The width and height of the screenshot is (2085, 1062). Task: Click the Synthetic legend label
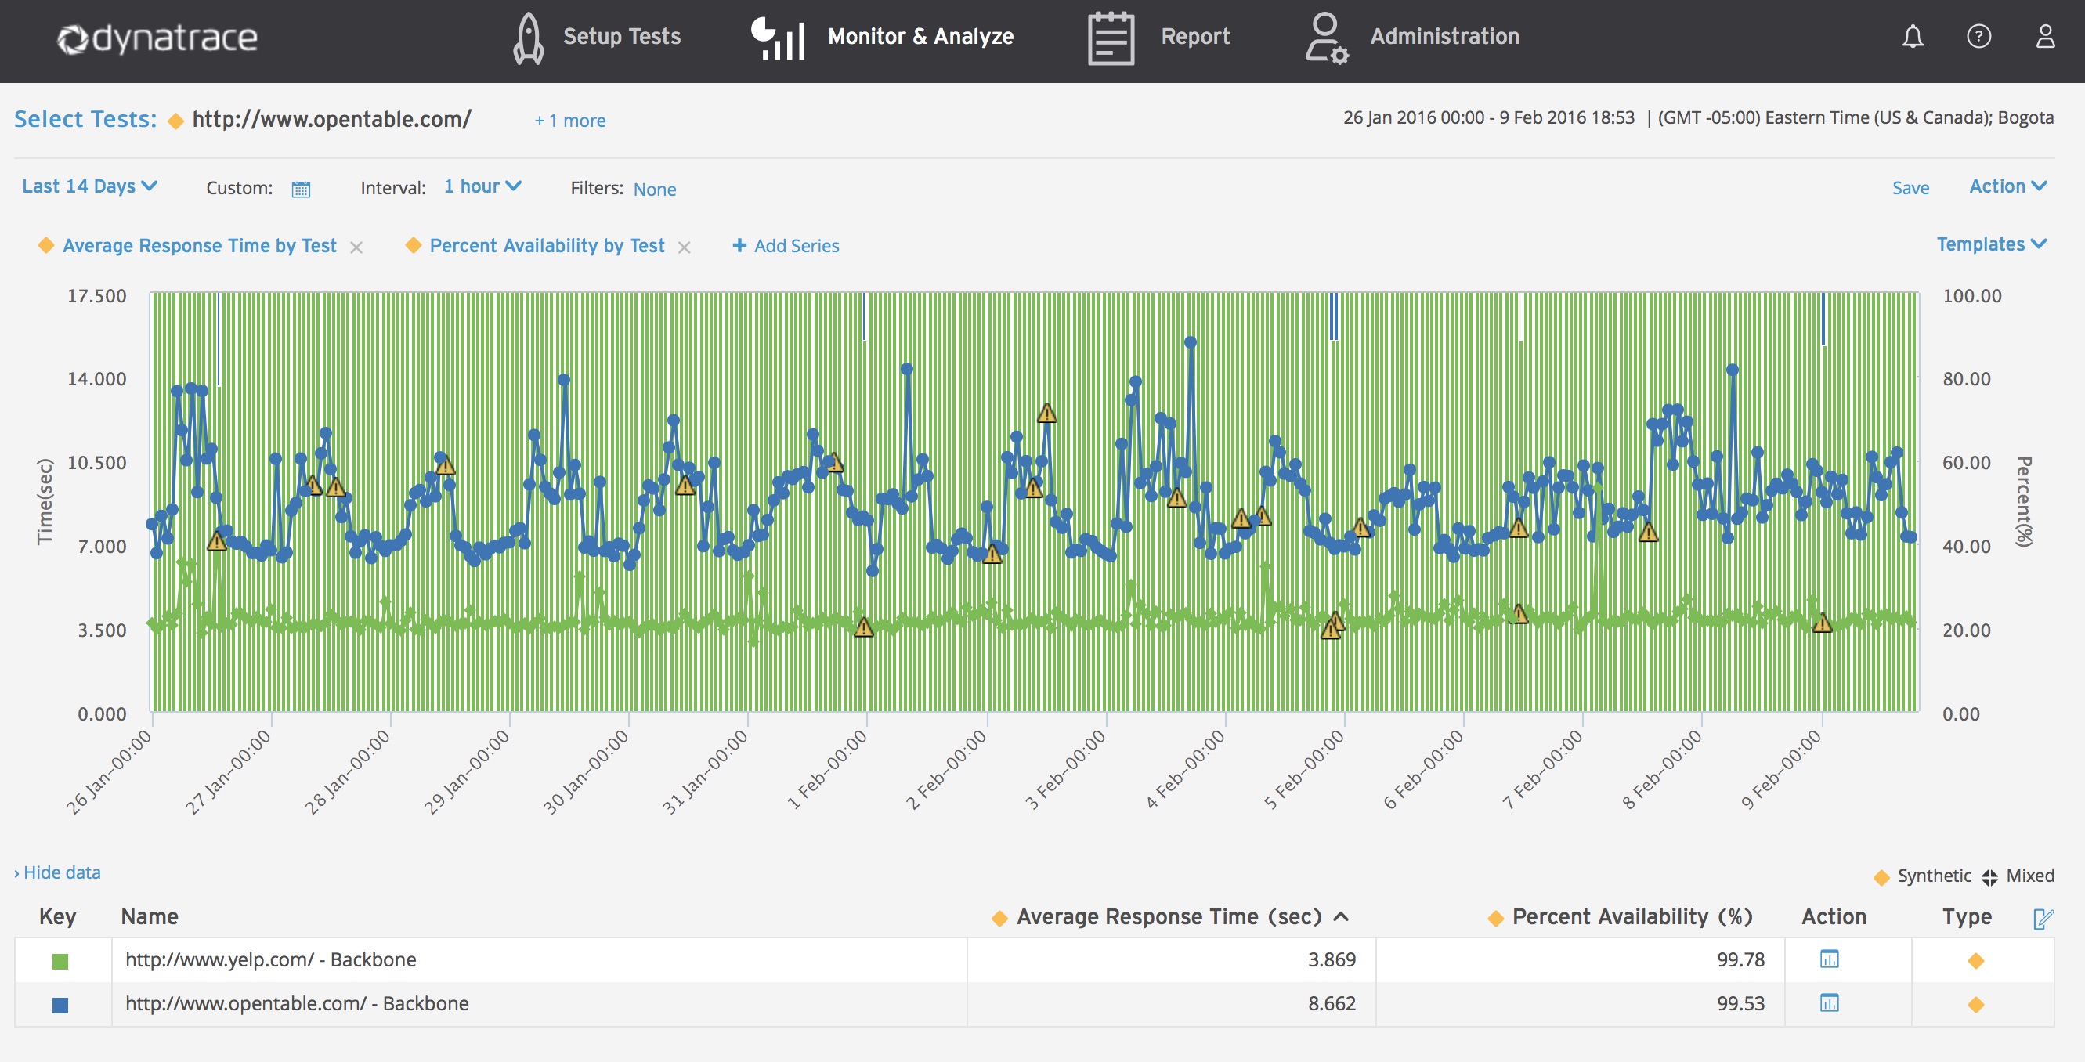click(1935, 875)
